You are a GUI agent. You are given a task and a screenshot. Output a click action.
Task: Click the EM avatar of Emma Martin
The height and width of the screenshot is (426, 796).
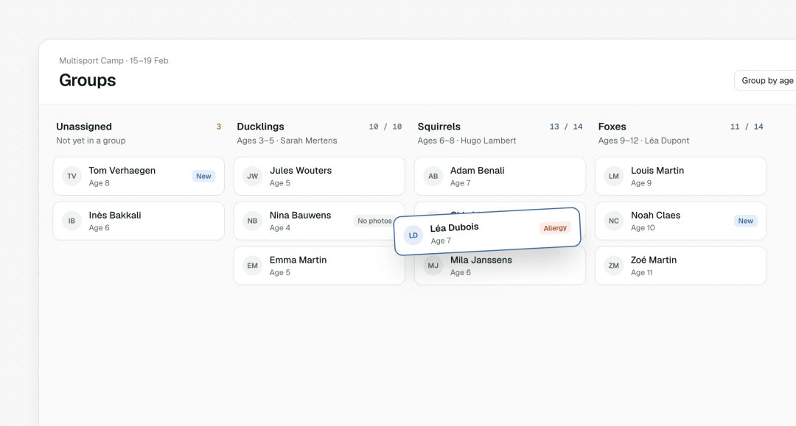point(252,266)
